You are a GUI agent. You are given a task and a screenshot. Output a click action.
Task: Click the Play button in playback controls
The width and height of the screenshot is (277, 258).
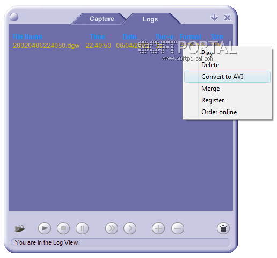click(45, 228)
